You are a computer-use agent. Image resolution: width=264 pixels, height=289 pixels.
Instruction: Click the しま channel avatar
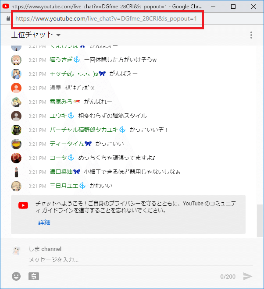click(16, 250)
